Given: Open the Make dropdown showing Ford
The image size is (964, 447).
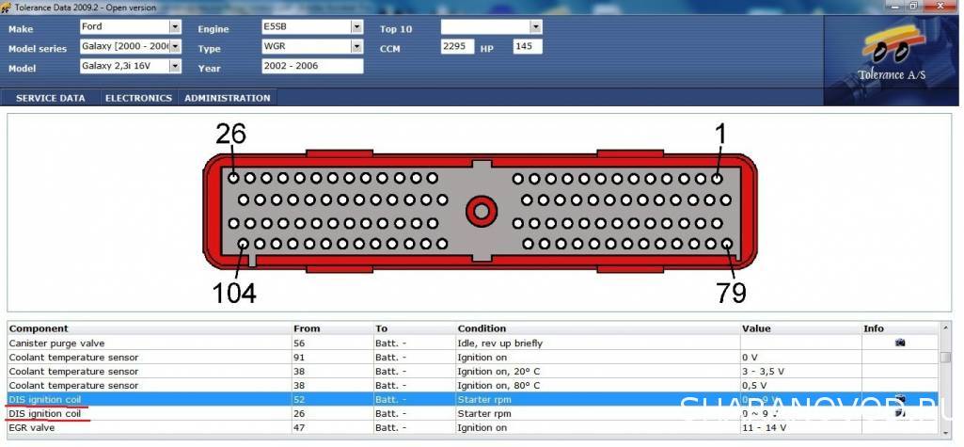Looking at the screenshot, I should click(175, 27).
